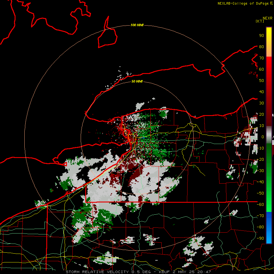Click the -40 scale value
Screen dimensions: 274x274
point(260,182)
